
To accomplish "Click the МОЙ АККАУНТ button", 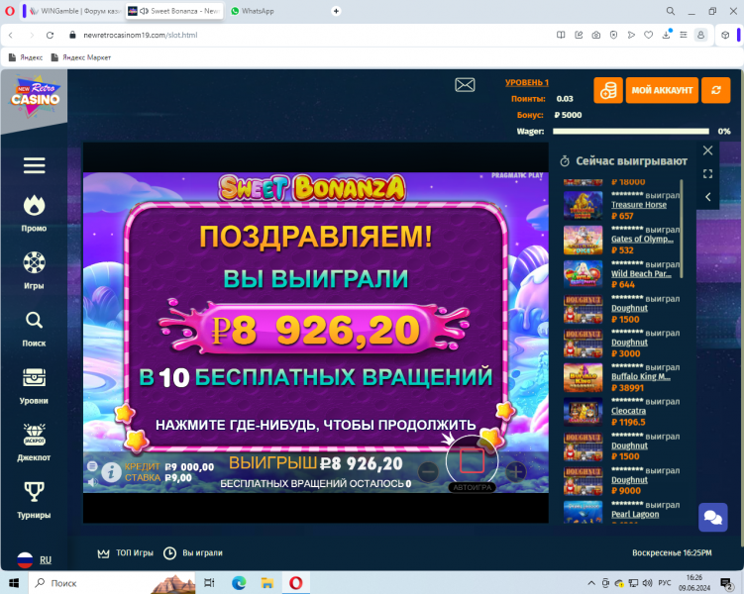I will point(662,90).
